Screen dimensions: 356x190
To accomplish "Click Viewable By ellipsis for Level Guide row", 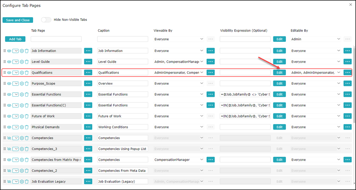I will (210, 62).
